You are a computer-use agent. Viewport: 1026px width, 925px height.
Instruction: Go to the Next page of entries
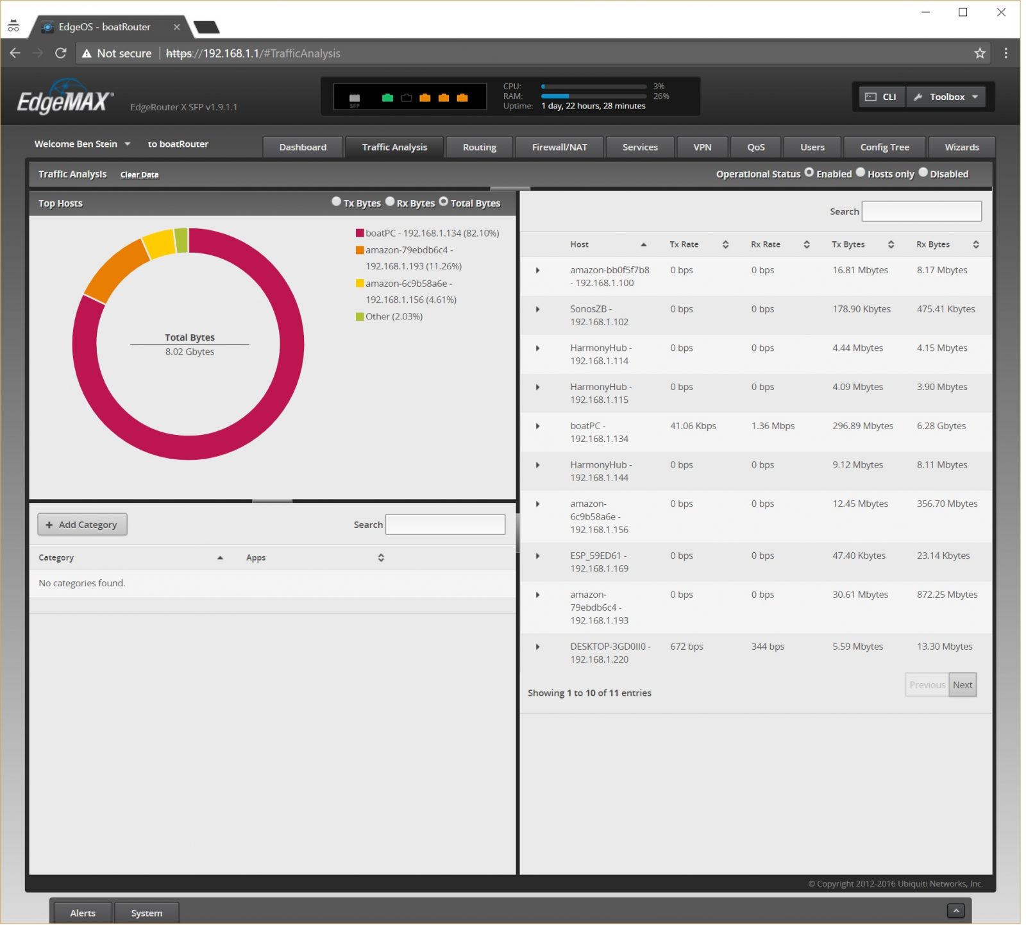click(x=963, y=684)
